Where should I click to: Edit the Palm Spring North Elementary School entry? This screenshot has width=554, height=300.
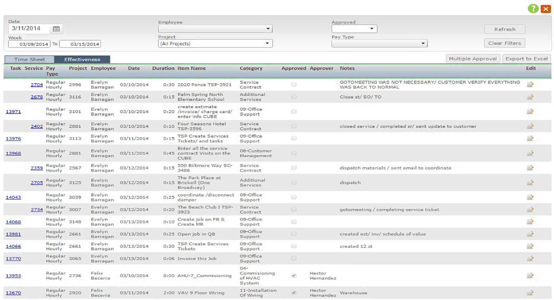(530, 97)
